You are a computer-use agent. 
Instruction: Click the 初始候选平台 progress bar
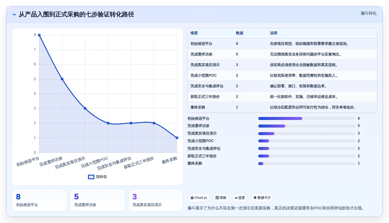(306, 118)
